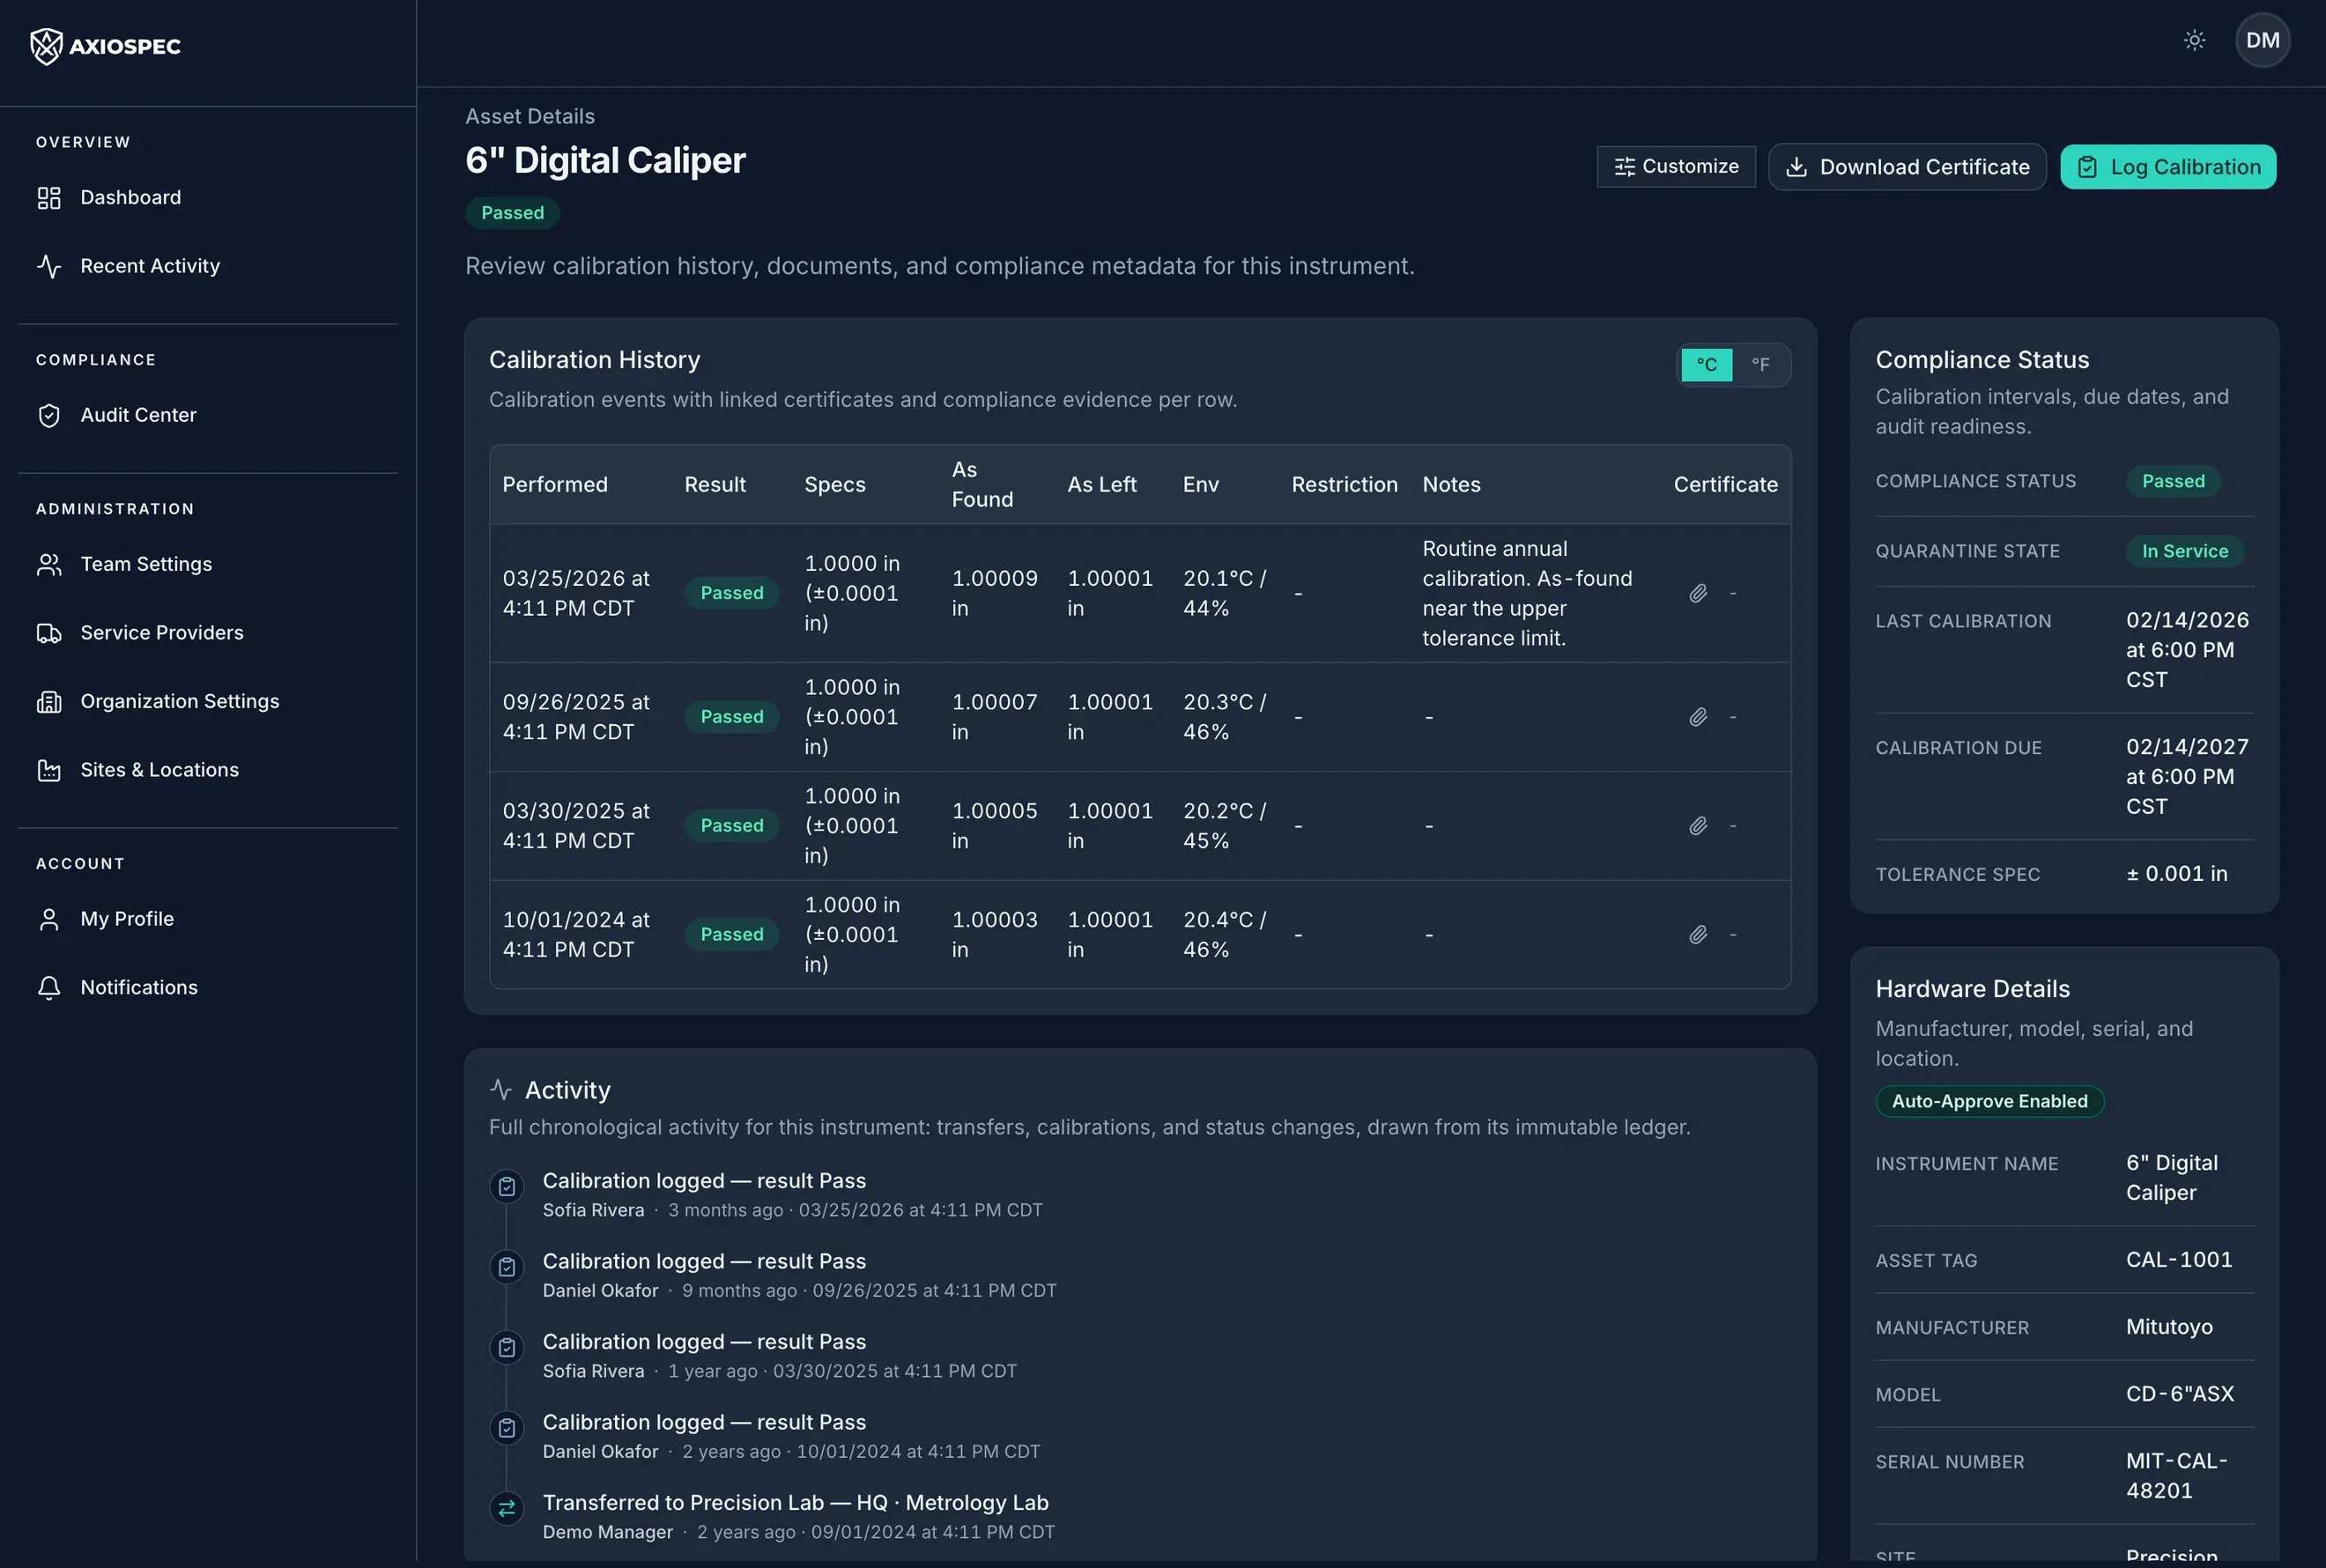The width and height of the screenshot is (2326, 1568).
Task: Click the Activity heading pulse icon
Action: (501, 1090)
